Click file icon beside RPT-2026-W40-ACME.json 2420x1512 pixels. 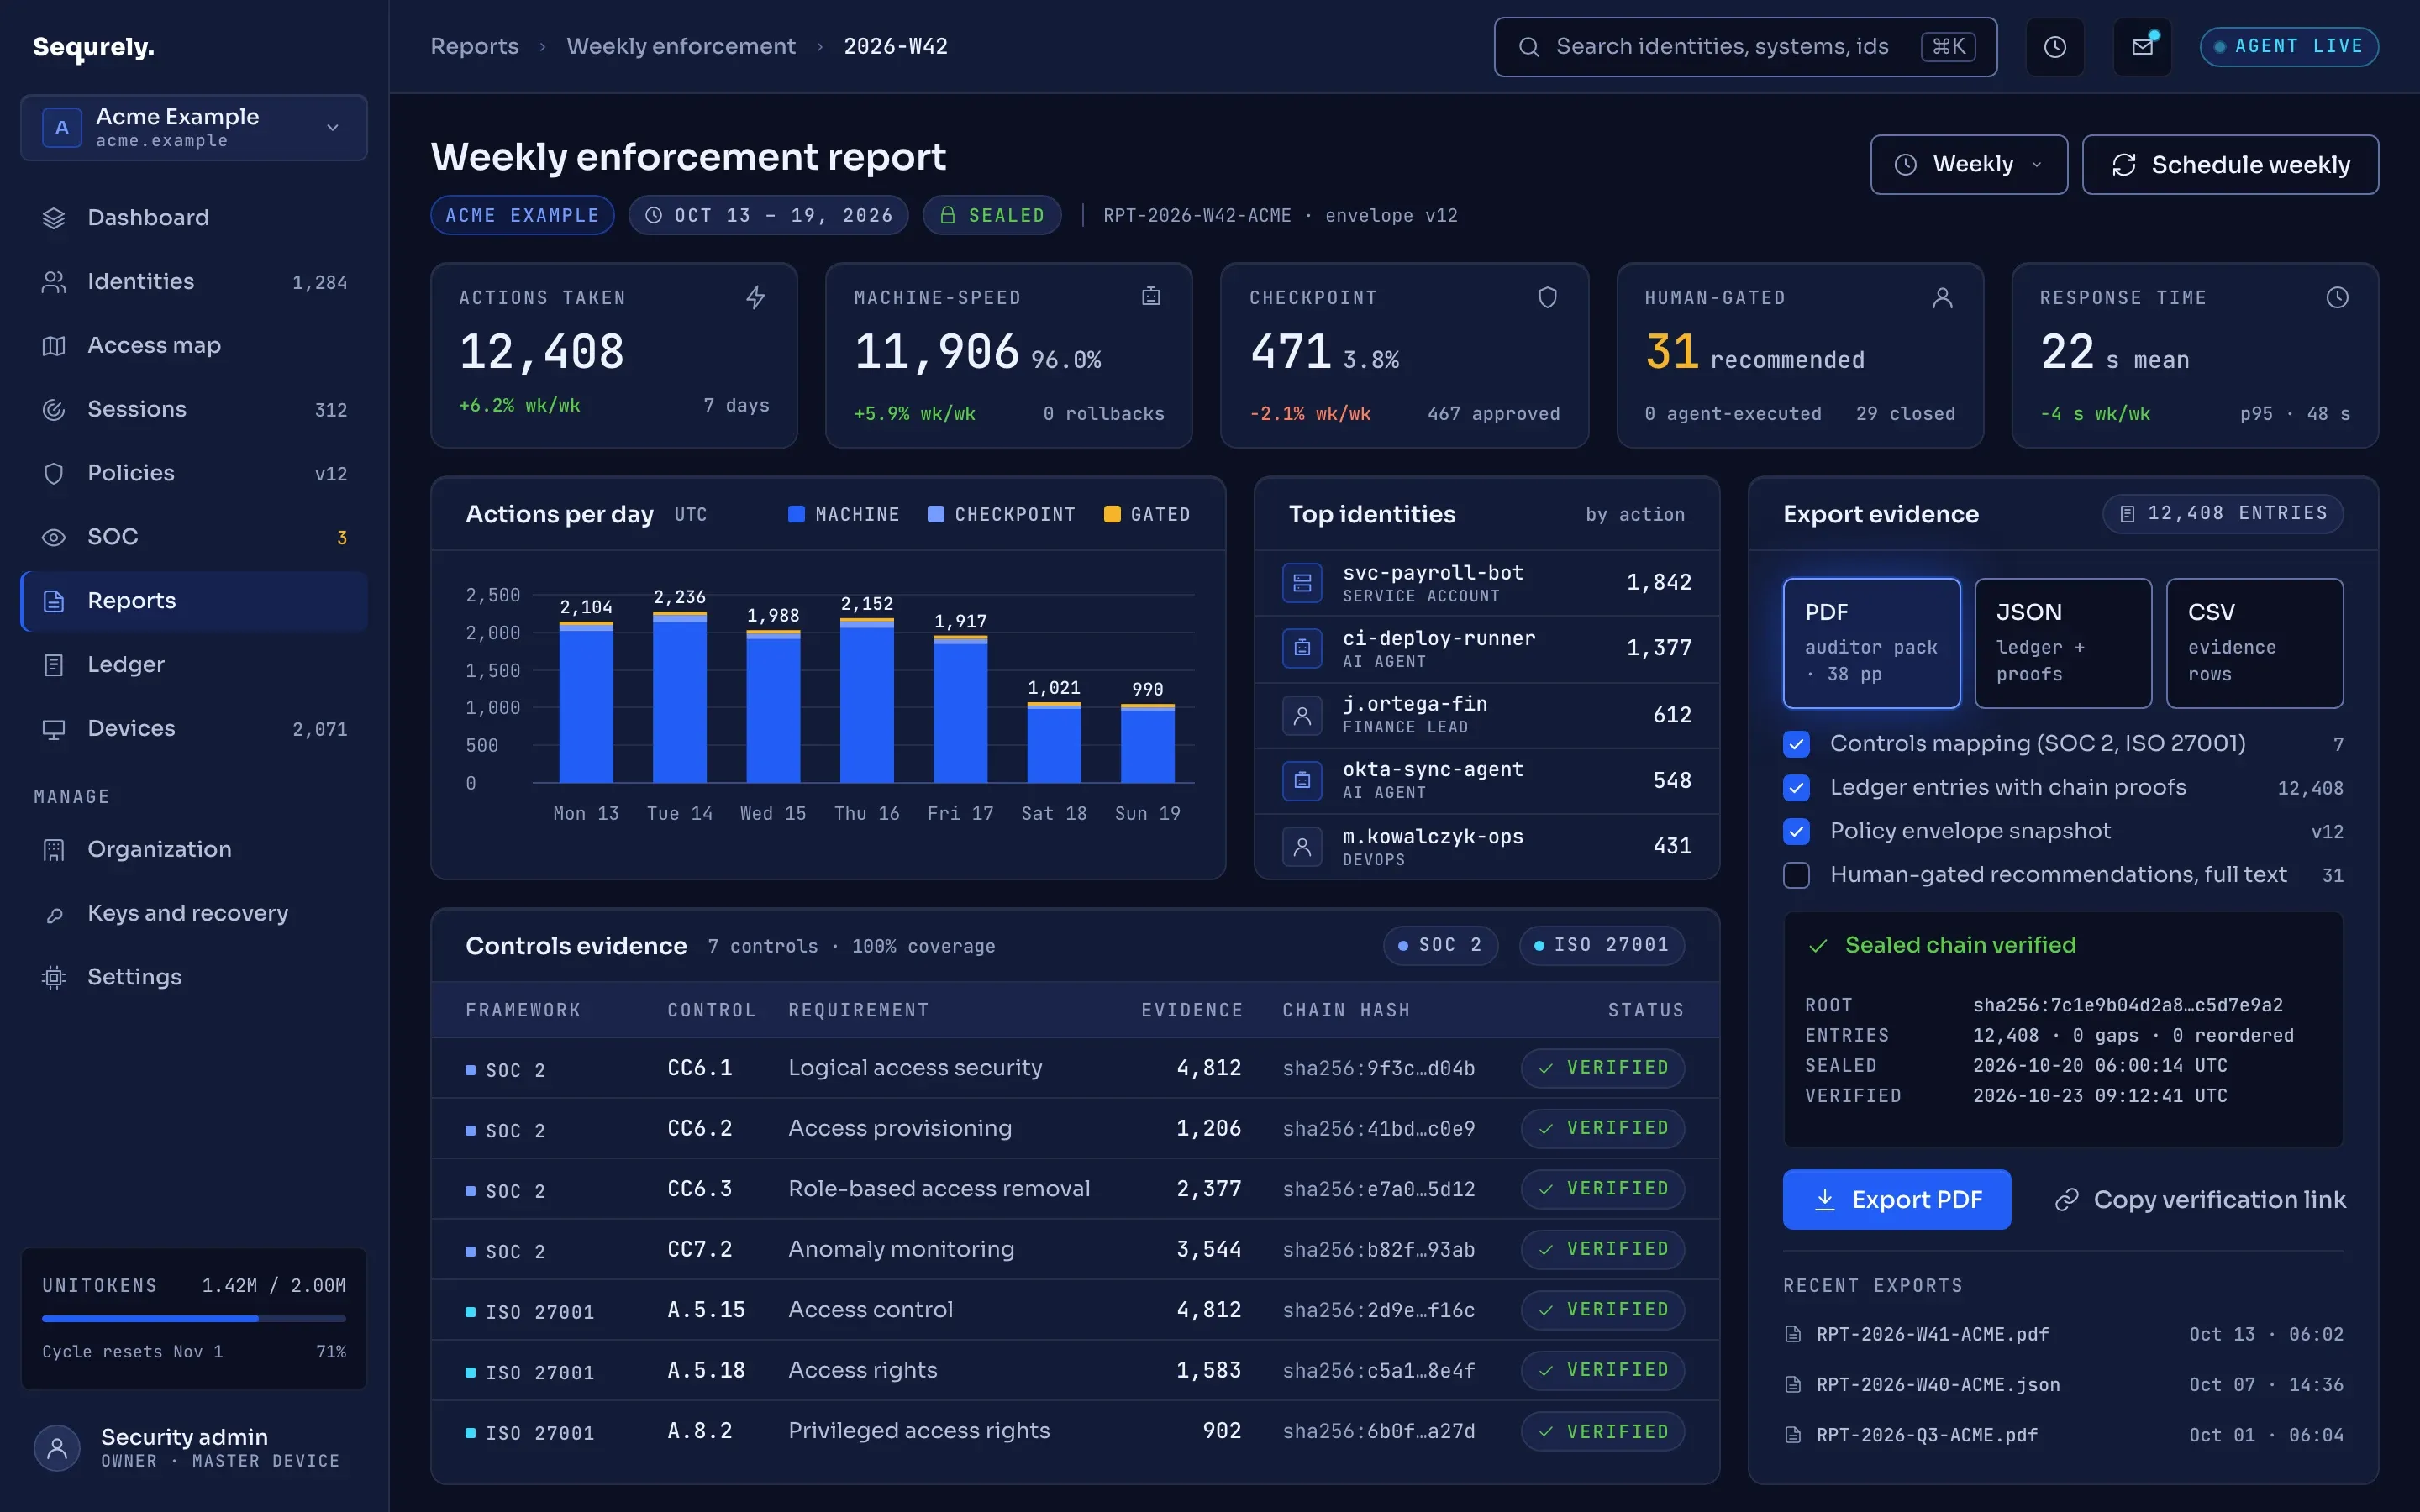pos(1794,1385)
